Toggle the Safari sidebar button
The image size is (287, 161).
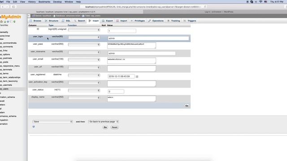[13, 7]
